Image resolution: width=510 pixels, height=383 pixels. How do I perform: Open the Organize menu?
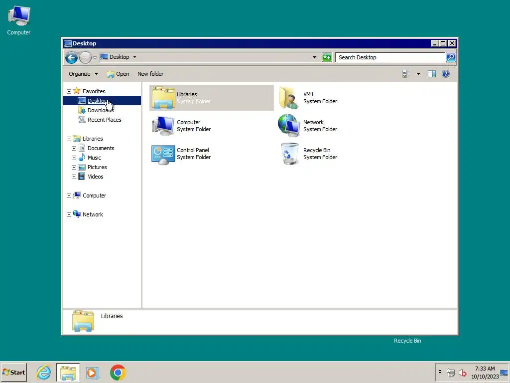click(x=83, y=74)
